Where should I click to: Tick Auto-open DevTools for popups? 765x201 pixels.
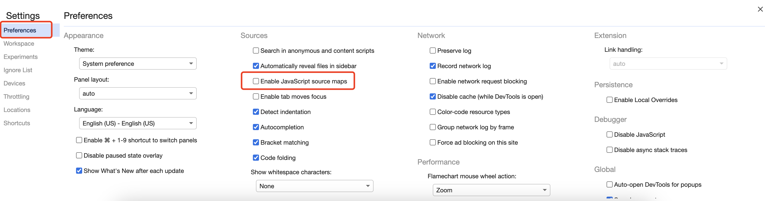point(609,185)
